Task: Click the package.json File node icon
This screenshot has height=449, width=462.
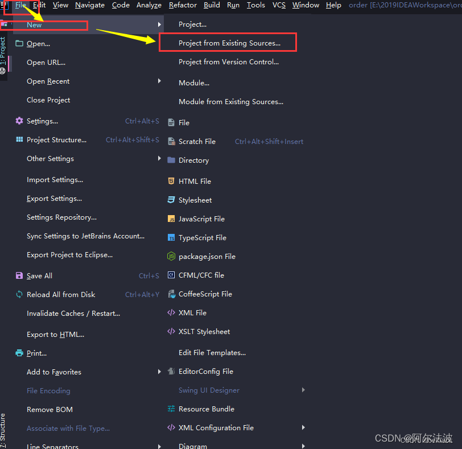Action: coord(171,256)
